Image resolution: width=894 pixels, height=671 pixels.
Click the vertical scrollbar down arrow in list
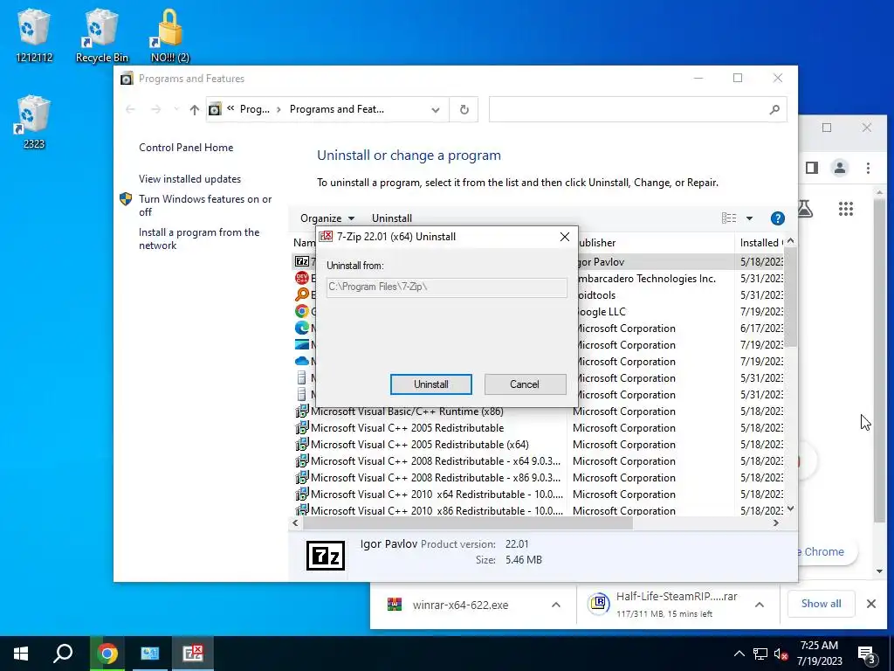click(x=790, y=508)
